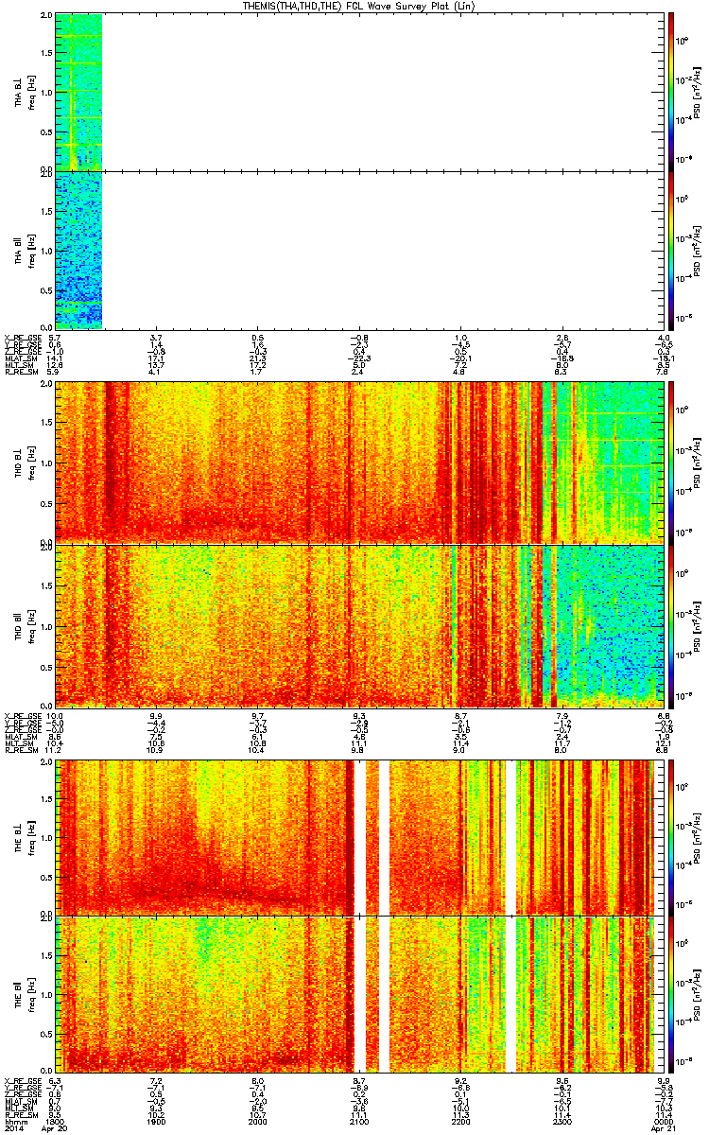Click the 2200 time label on bottom axis
709x1135 pixels.
coord(460,1123)
